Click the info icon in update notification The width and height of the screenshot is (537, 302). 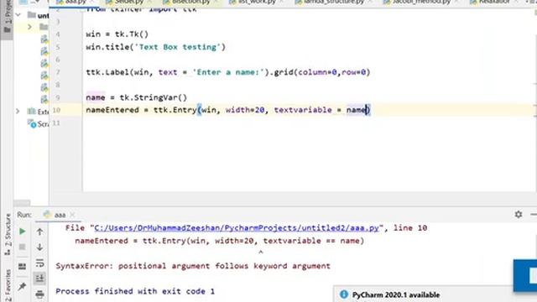click(x=344, y=294)
